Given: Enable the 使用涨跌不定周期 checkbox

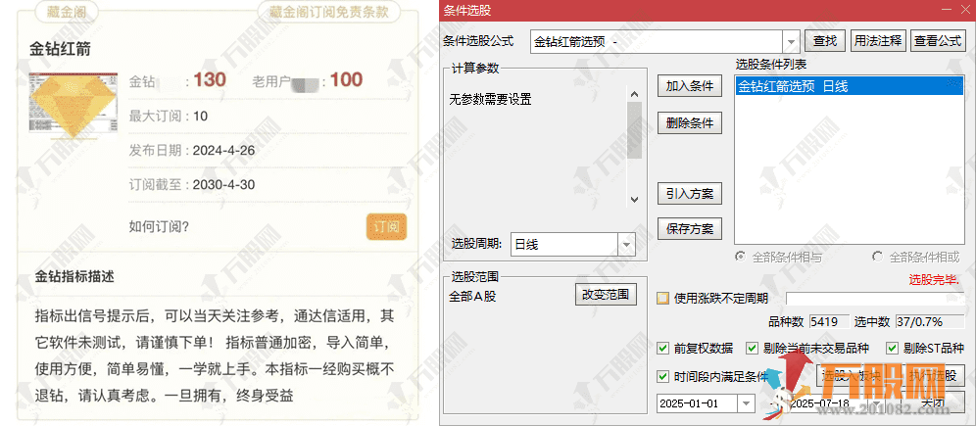Looking at the screenshot, I should (663, 299).
